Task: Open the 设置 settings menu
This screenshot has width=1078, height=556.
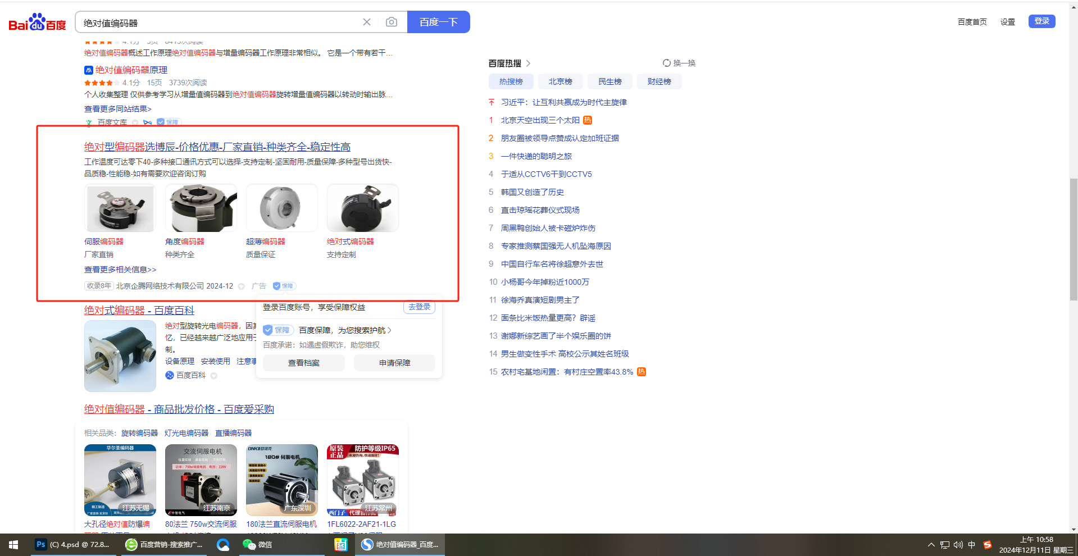Action: [x=1008, y=22]
